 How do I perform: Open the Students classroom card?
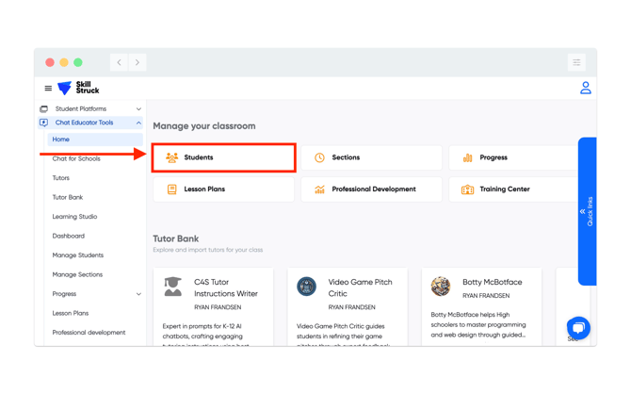224,157
